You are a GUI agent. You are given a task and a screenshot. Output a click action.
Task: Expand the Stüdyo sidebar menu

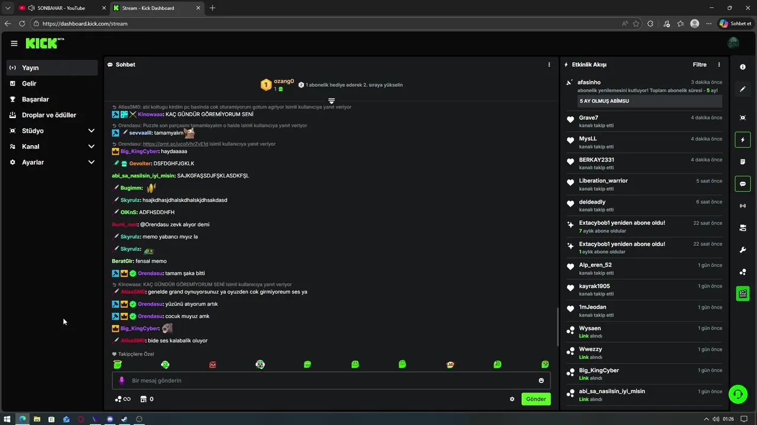52,130
